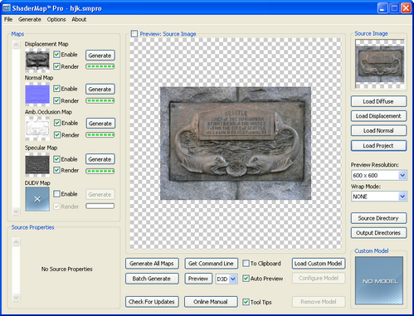The width and height of the screenshot is (414, 316).
Task: Click the Specular Map thumbnail
Action: (x=37, y=165)
